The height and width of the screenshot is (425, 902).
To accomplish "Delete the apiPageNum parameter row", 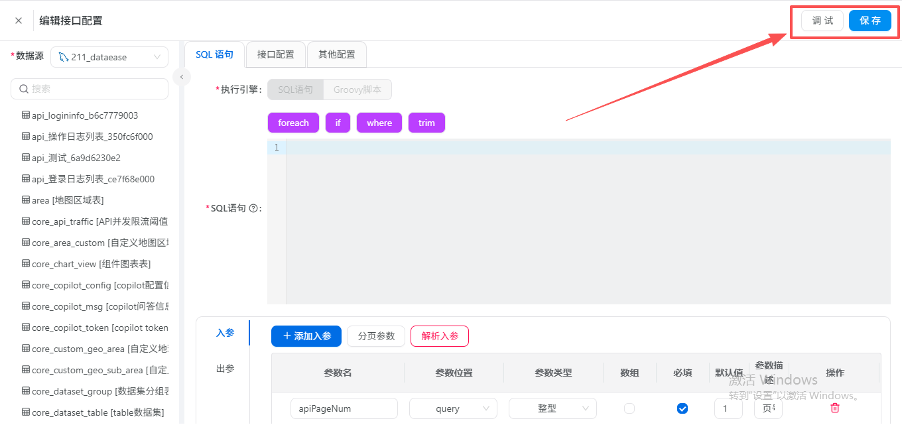I will tap(835, 408).
